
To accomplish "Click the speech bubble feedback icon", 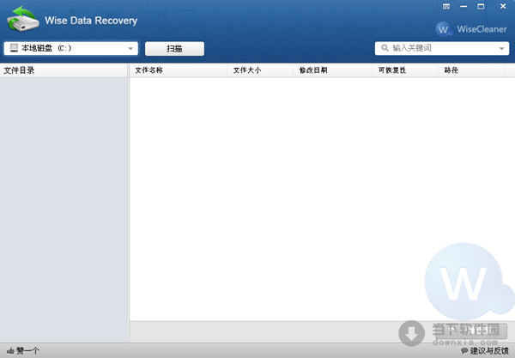I will point(464,351).
